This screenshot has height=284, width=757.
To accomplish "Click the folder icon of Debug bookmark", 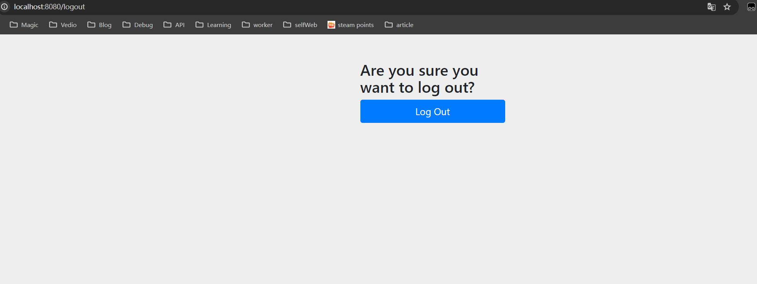I will click(126, 25).
